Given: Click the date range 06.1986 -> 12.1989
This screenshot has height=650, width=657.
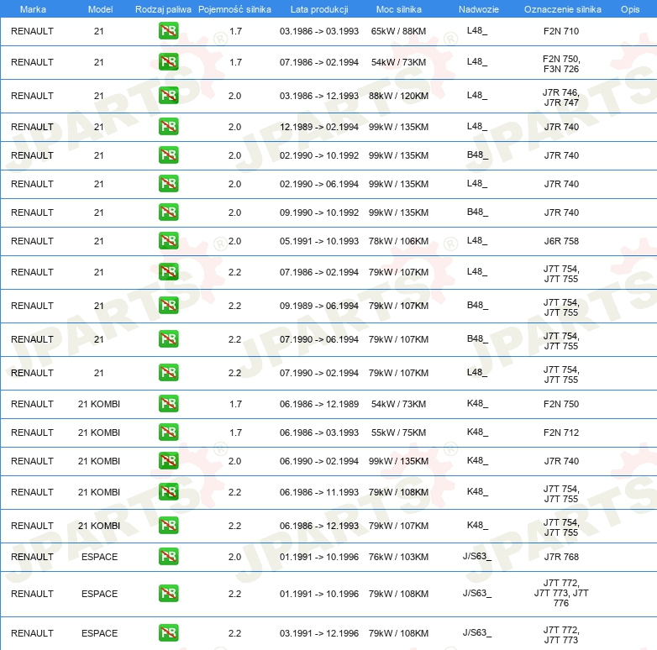Looking at the screenshot, I should tap(319, 404).
